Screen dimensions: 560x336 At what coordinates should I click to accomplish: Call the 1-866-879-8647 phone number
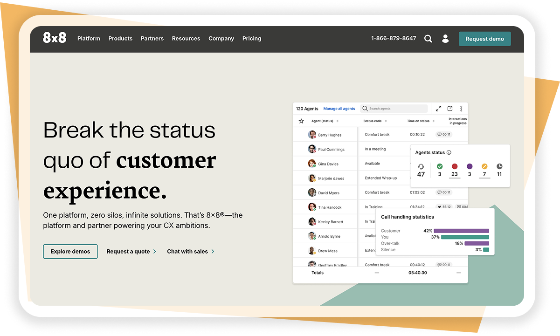pos(394,38)
